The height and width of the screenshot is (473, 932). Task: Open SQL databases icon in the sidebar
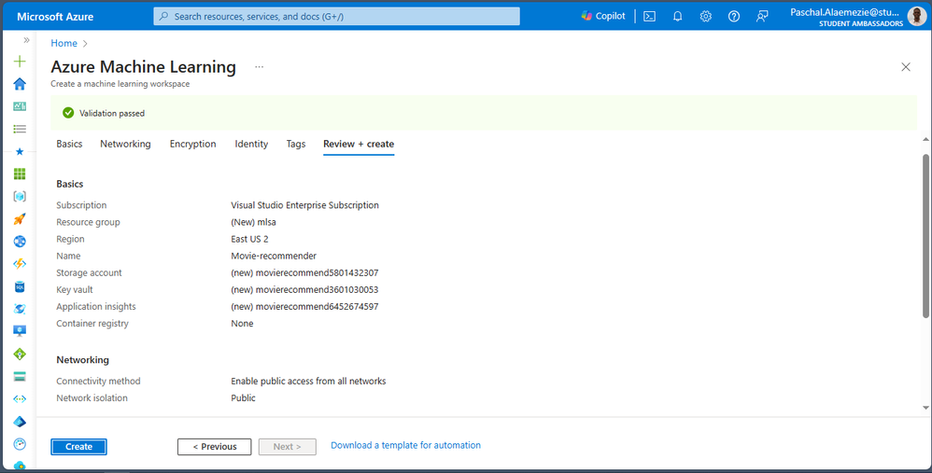point(20,286)
